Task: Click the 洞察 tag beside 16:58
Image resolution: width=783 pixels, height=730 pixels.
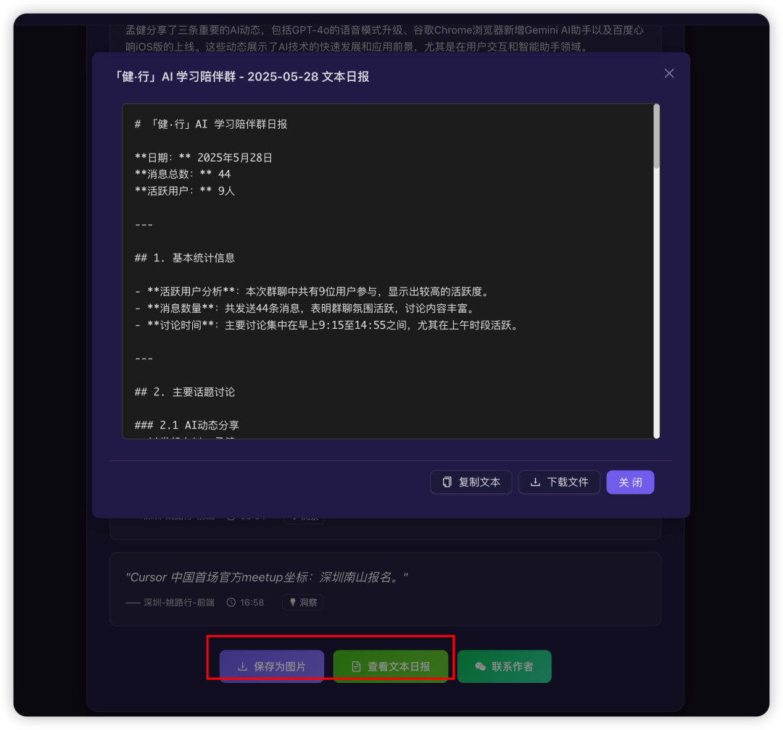Action: pos(303,603)
